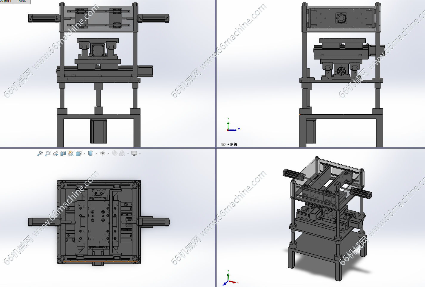The width and height of the screenshot is (425, 287).
Task: Click the view link chain icon
Action: coord(223,144)
